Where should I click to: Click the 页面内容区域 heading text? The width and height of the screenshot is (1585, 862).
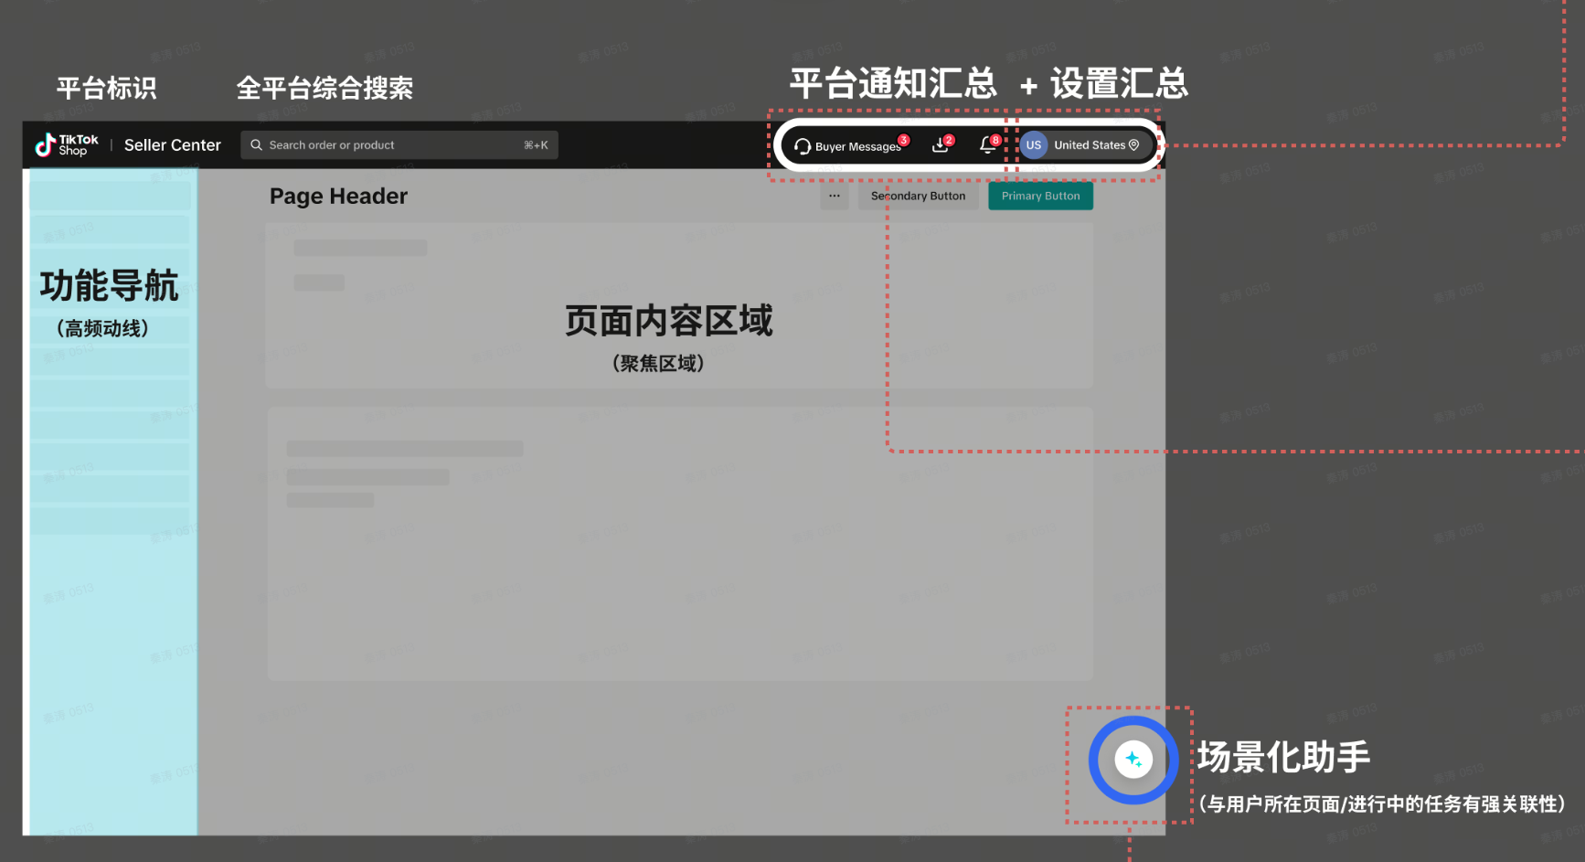[x=668, y=321]
